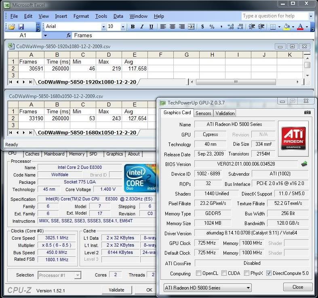Screen dimensions: 318x298
Task: Apply Percent style formatting
Action: coord(212,27)
